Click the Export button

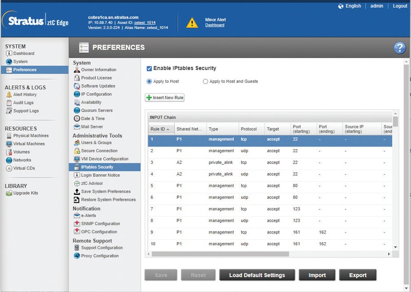[x=358, y=275]
